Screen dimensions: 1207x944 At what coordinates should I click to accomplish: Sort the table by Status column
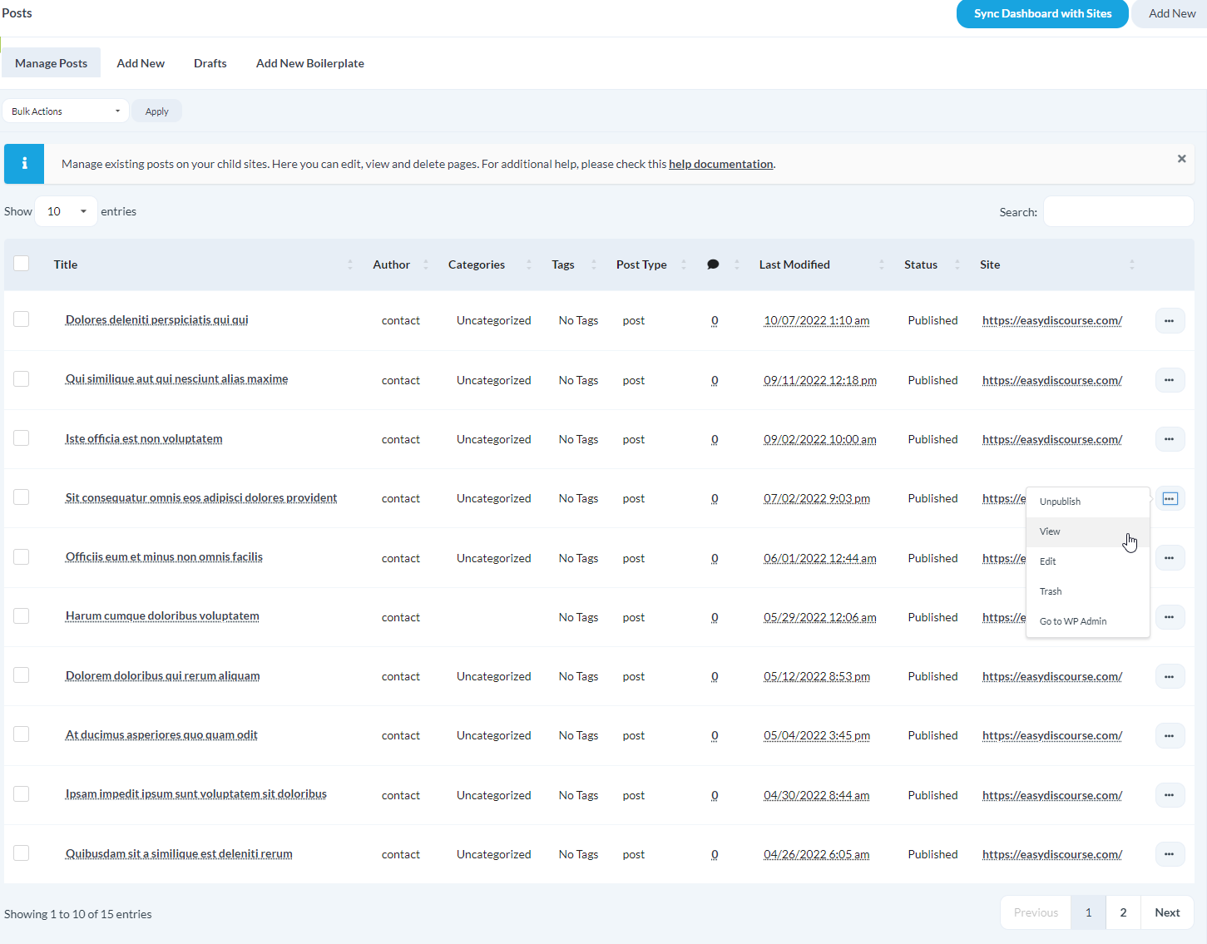pyautogui.click(x=921, y=264)
